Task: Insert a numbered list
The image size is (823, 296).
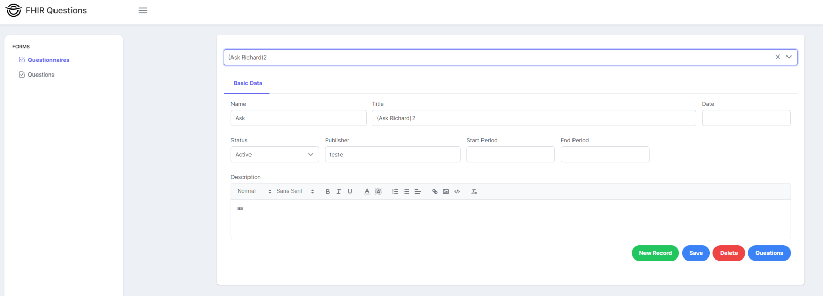Action: 395,192
